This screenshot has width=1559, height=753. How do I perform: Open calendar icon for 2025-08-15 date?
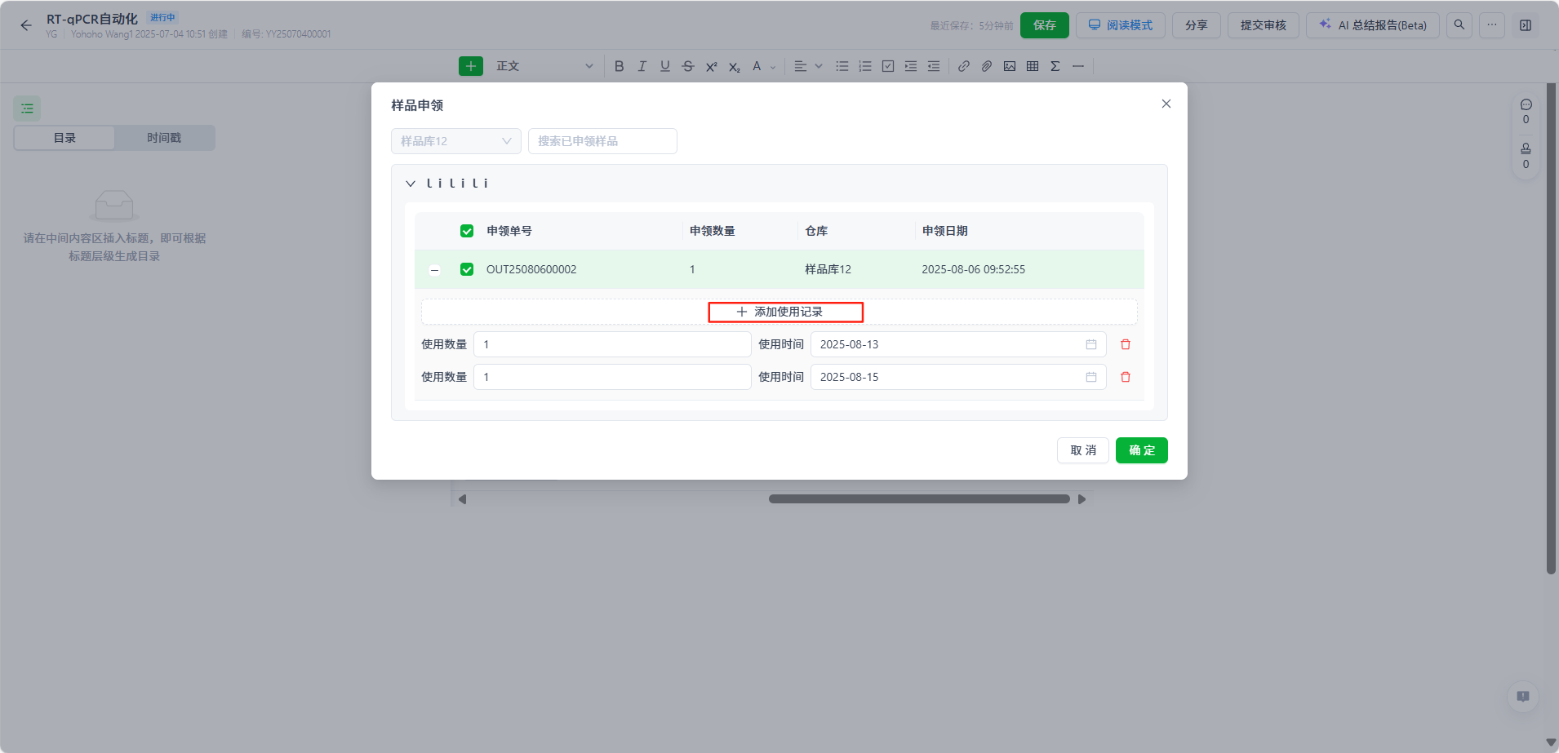(x=1090, y=377)
